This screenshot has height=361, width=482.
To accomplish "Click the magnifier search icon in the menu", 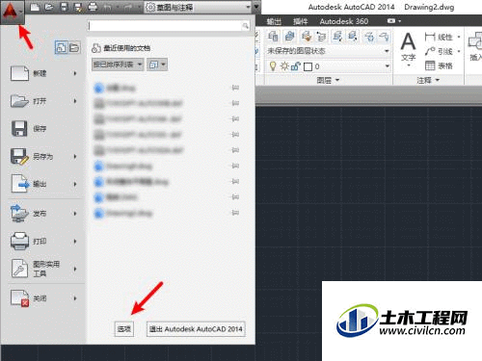I will point(245,26).
